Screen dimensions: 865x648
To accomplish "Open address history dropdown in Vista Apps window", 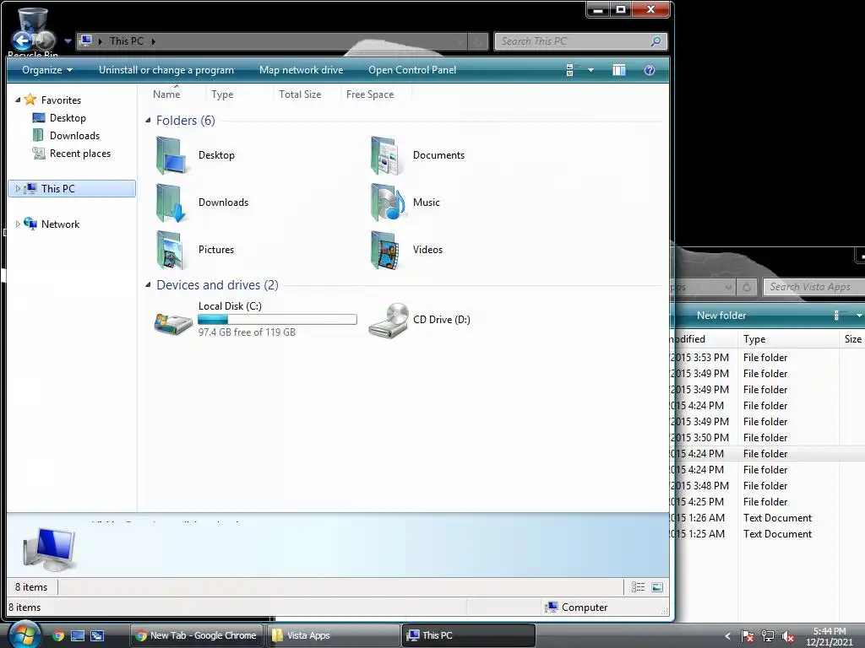I will click(728, 287).
